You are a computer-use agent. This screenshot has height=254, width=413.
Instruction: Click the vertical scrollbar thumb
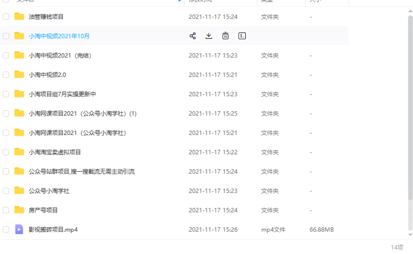click(x=410, y=108)
